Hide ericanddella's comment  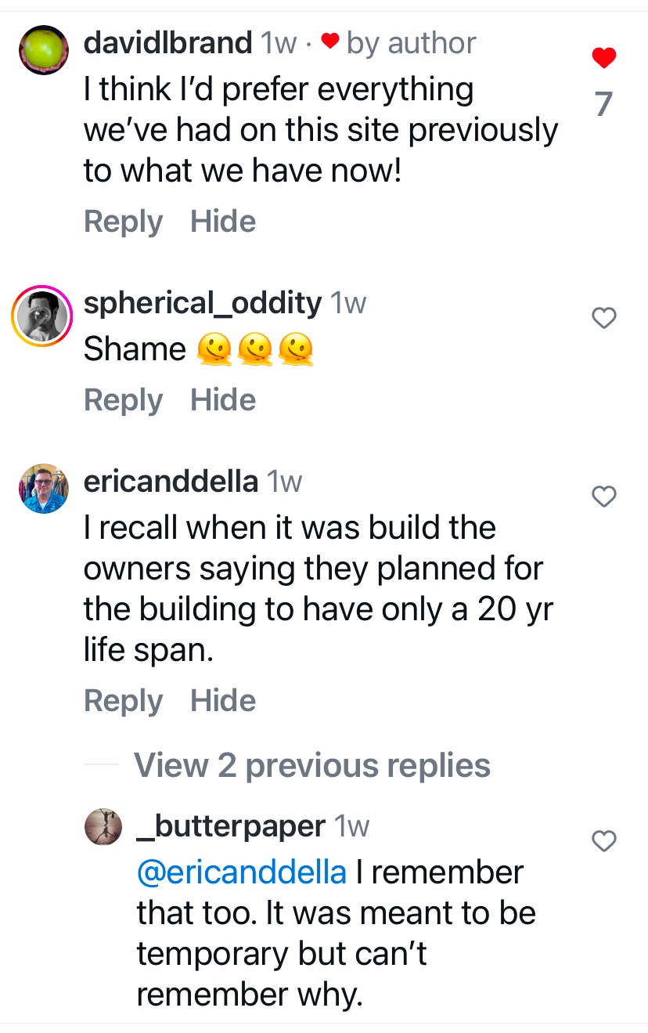point(223,701)
